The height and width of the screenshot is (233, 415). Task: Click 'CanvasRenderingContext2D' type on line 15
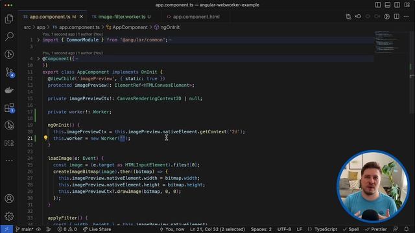click(149, 98)
